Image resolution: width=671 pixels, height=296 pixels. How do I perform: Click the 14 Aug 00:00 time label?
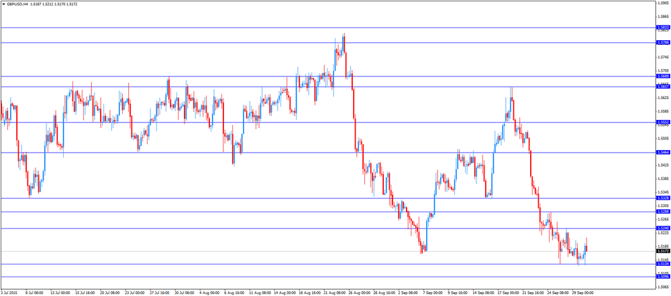click(284, 293)
